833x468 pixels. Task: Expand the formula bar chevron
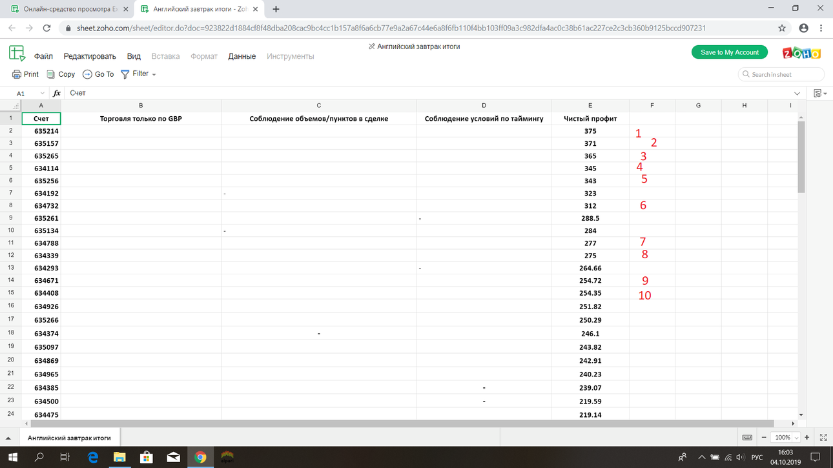pyautogui.click(x=797, y=94)
